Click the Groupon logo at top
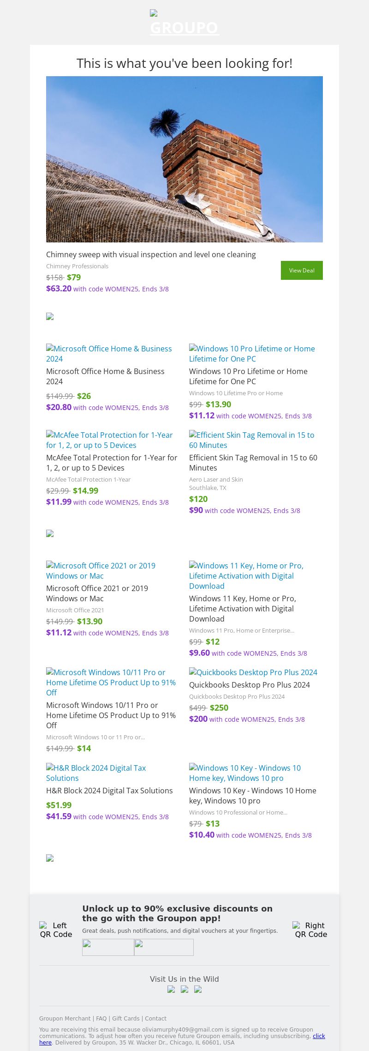This screenshot has height=1051, width=369. [x=184, y=23]
